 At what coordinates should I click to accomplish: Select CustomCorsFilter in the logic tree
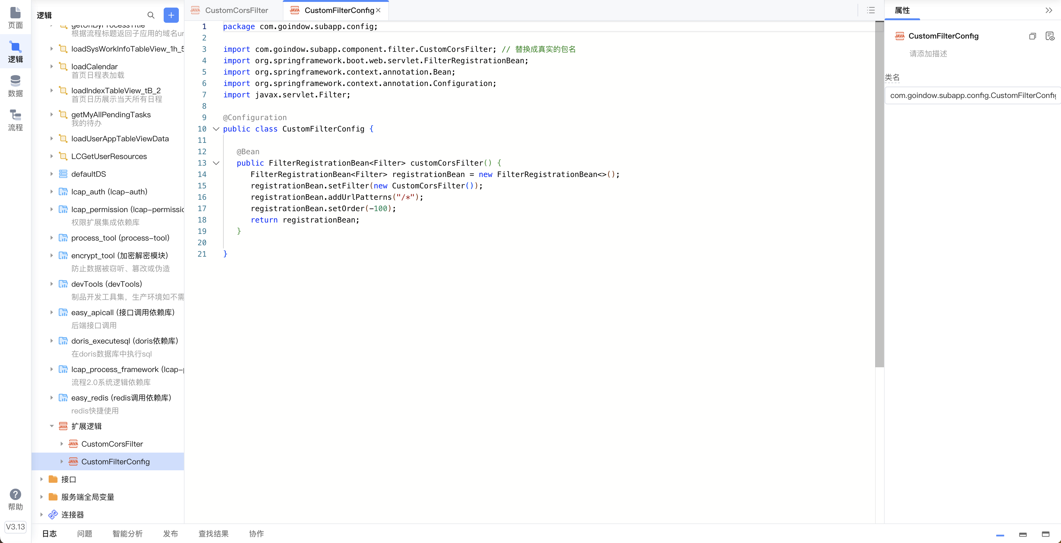(112, 444)
